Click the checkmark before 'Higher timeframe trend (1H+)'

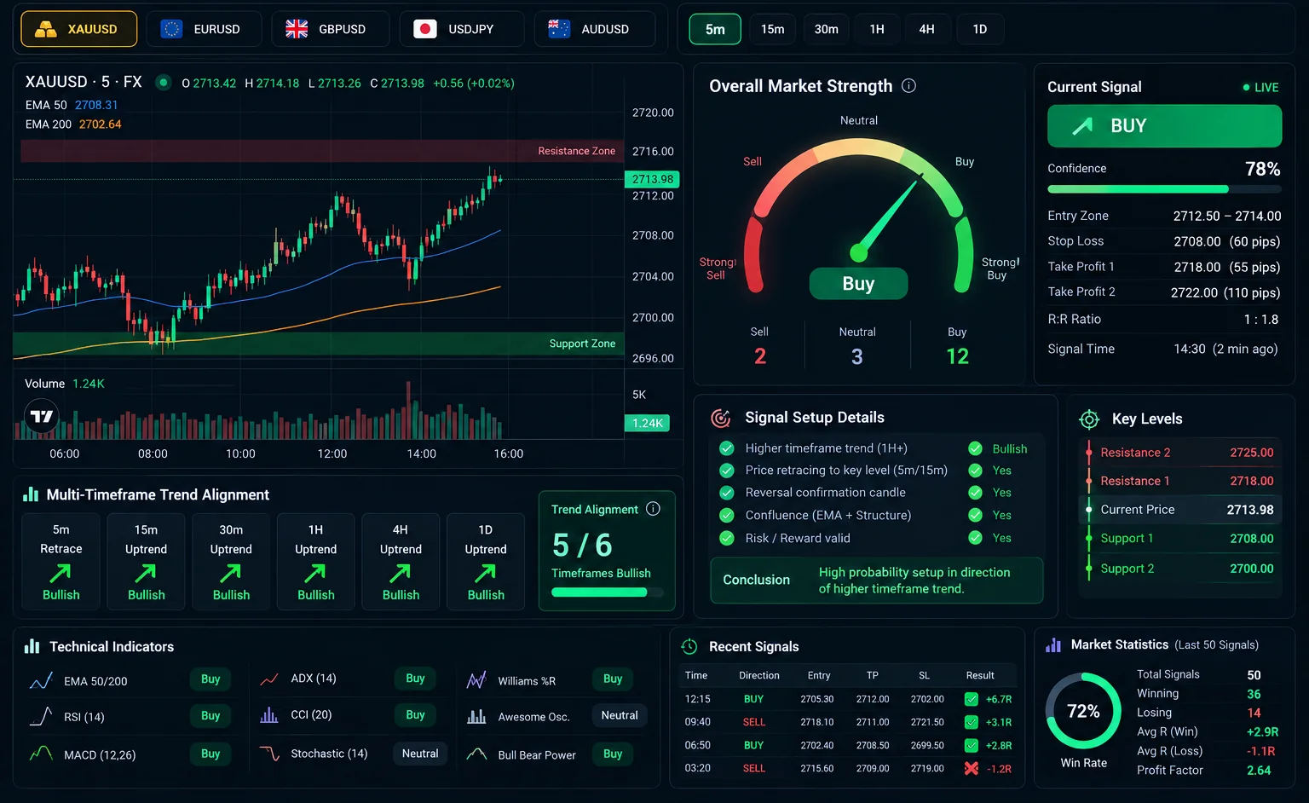(727, 448)
